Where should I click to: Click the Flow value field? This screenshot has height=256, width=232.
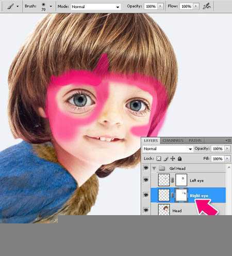186,7
